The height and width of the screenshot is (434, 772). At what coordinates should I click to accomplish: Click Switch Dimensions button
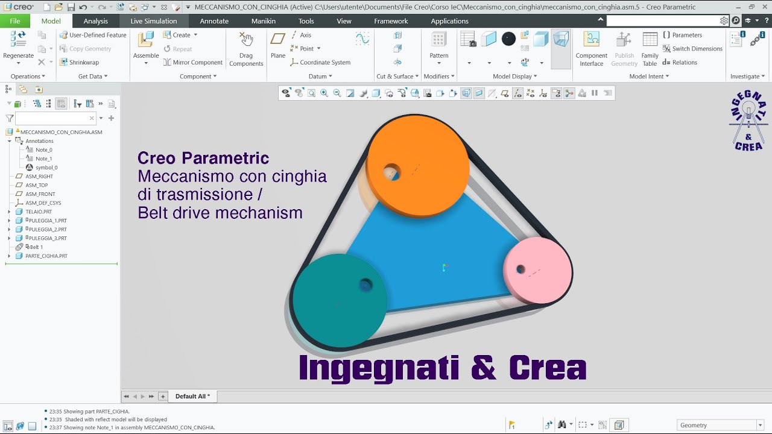pyautogui.click(x=692, y=49)
